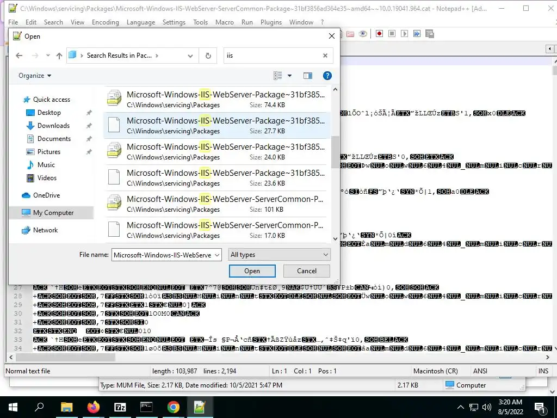The image size is (557, 418).
Task: Open the File menu
Action: tap(13, 22)
